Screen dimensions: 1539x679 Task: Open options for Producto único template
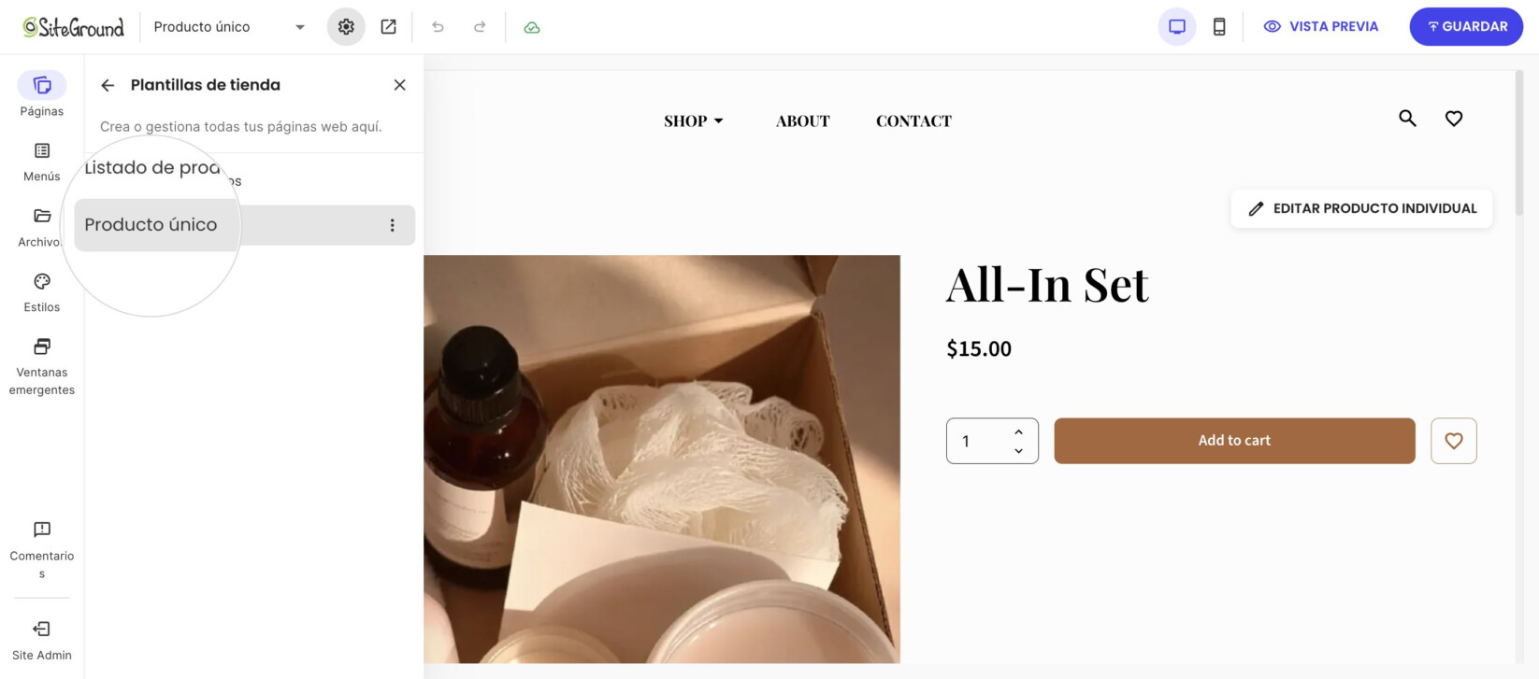(393, 225)
